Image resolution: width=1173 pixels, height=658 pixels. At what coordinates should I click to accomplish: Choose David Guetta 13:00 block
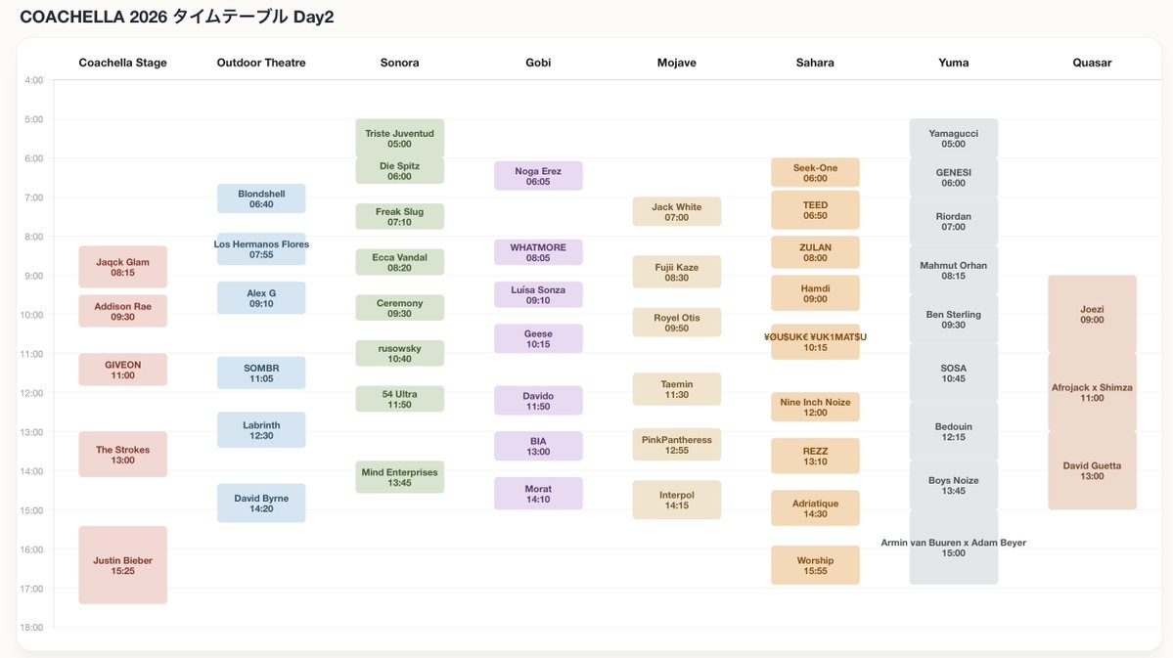pyautogui.click(x=1092, y=470)
